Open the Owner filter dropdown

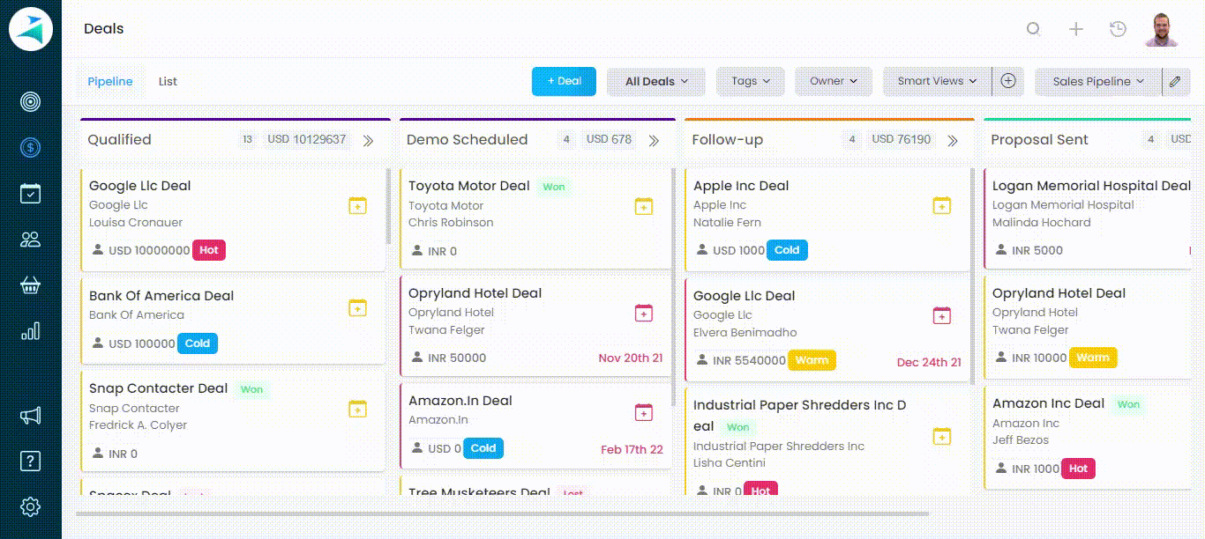tap(834, 81)
